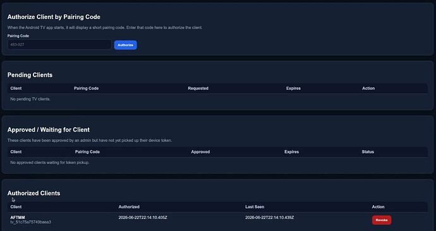Click the Authorize Client by Pairing Code heading

[54, 17]
